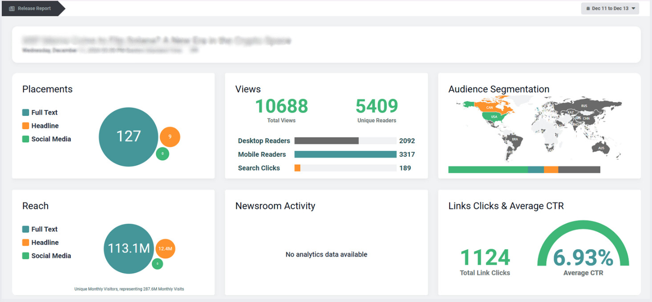Click the orange Headline swatch in Reach
This screenshot has width=652, height=302.
tap(26, 242)
